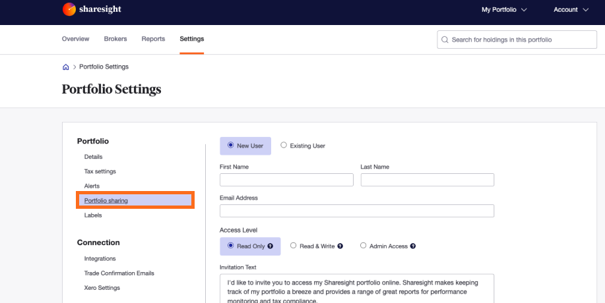Click the home breadcrumb icon
This screenshot has height=303, width=605.
point(65,67)
